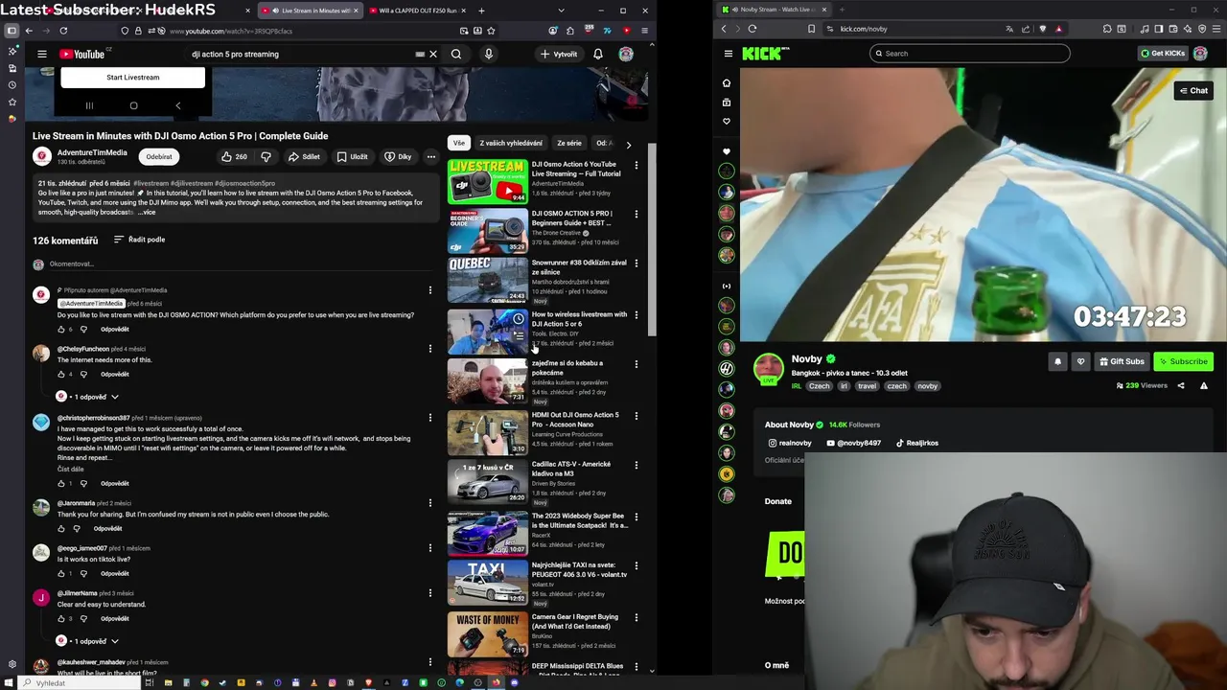Image resolution: width=1227 pixels, height=690 pixels.
Task: Clear the YouTube search box text
Action: tap(432, 54)
